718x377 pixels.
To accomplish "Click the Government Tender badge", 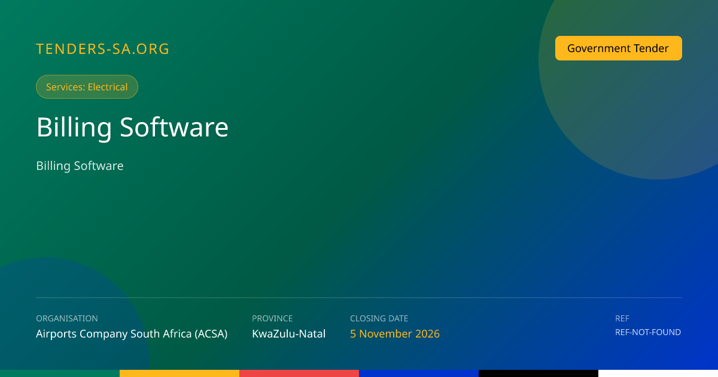I will pos(619,48).
